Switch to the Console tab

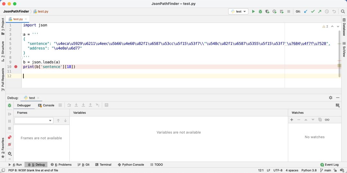pyautogui.click(x=46, y=105)
